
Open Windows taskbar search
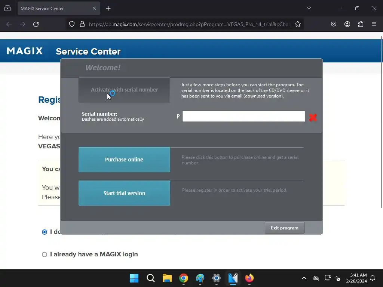[x=150, y=278]
